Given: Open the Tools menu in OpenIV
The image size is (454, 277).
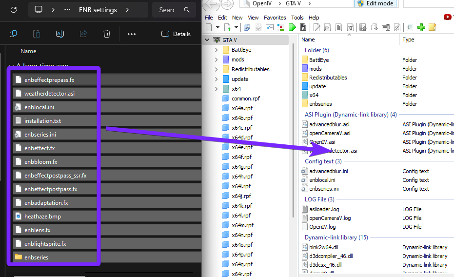Looking at the screenshot, I should click(297, 18).
